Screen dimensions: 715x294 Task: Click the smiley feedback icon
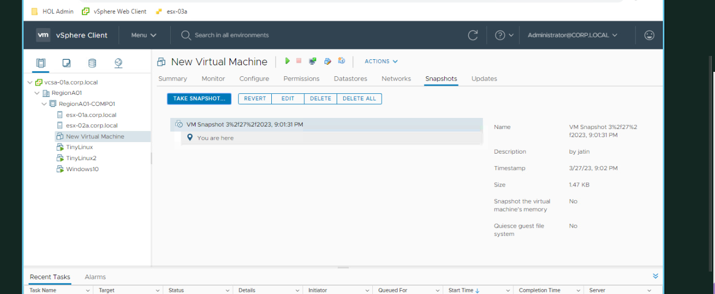pyautogui.click(x=649, y=35)
